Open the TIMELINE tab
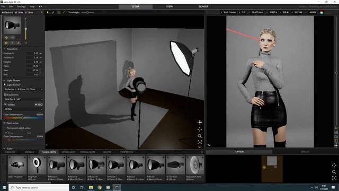 point(10,152)
